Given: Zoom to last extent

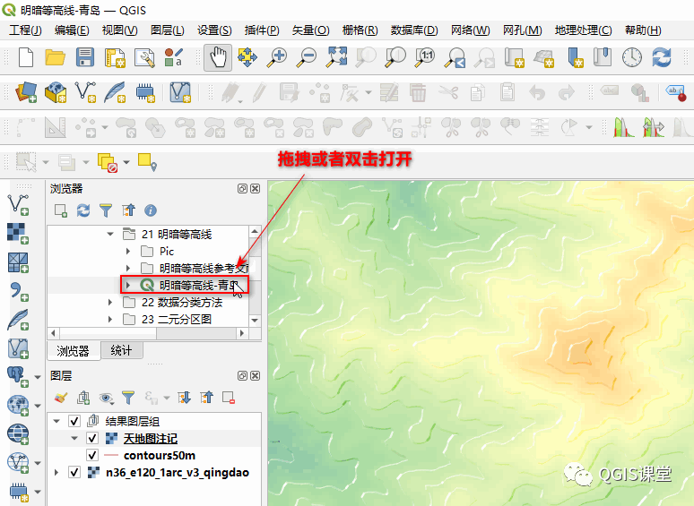Looking at the screenshot, I should 455,58.
